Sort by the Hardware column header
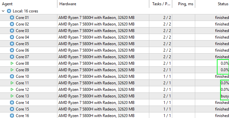Viewport: 229px width, 118px height. click(x=103, y=4)
